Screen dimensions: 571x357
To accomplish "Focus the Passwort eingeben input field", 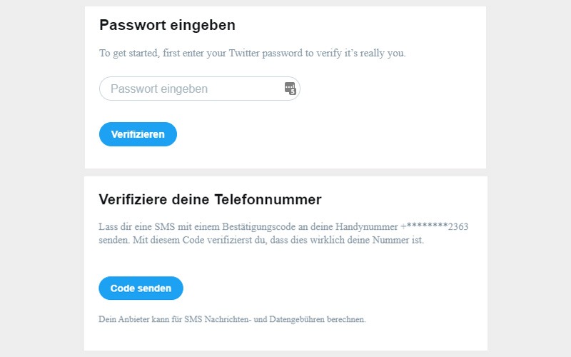I will click(200, 89).
